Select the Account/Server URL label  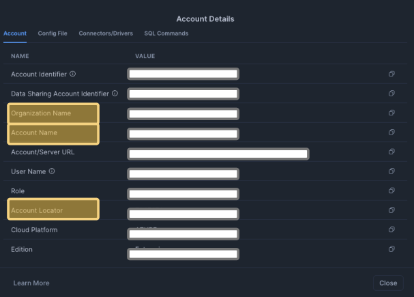[43, 152]
